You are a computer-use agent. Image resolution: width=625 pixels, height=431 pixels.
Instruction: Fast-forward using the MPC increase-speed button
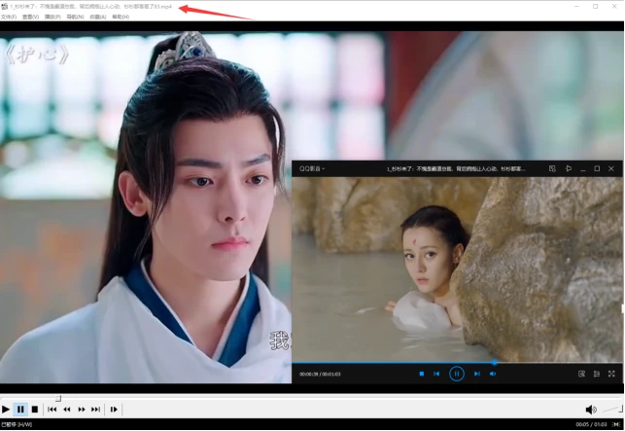point(82,409)
